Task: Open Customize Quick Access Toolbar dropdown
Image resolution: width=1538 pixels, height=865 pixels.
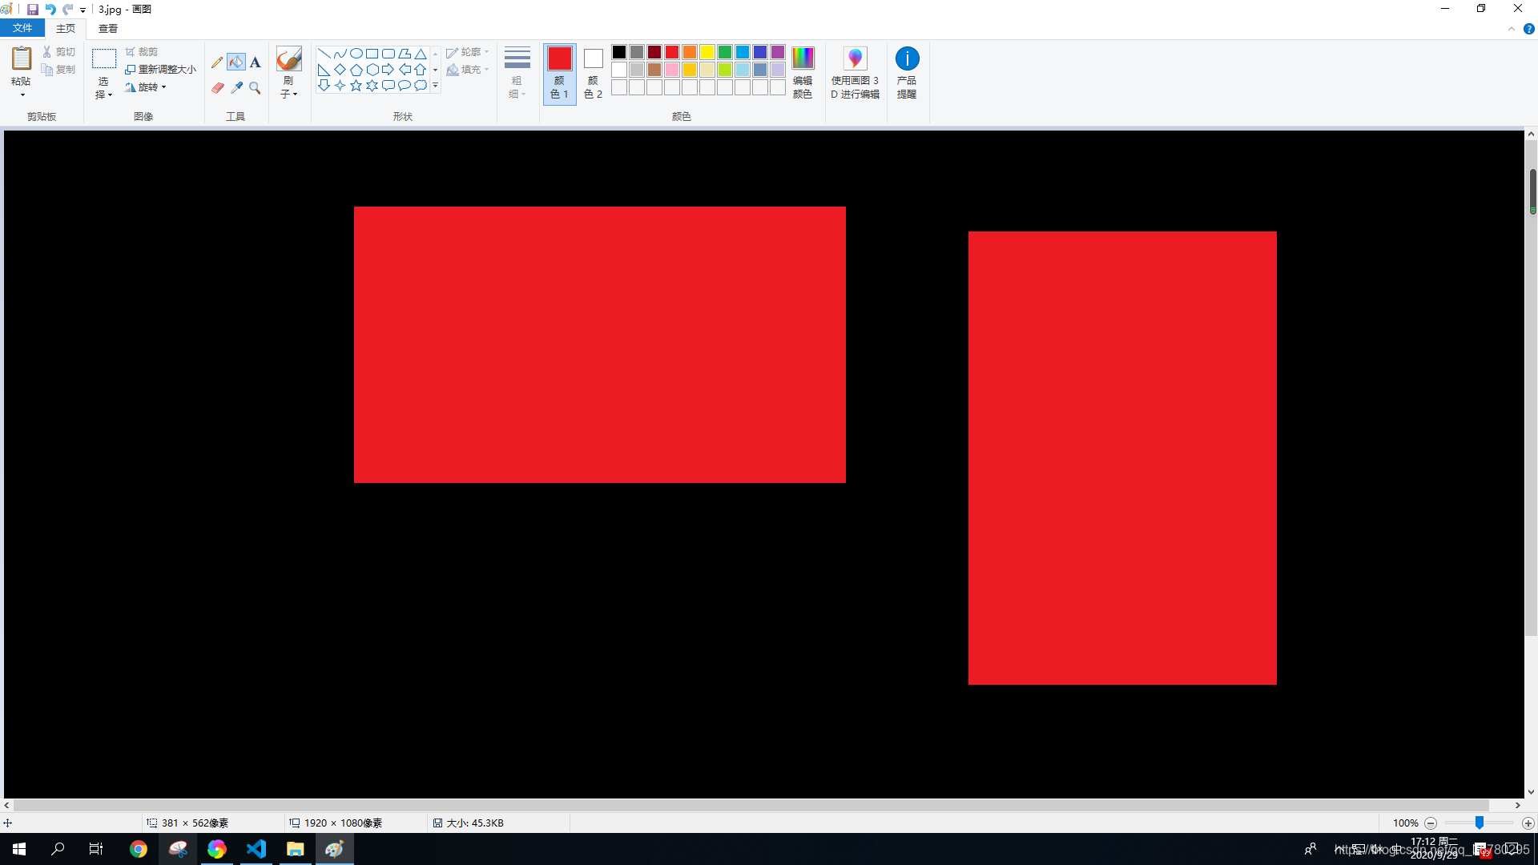Action: tap(83, 10)
